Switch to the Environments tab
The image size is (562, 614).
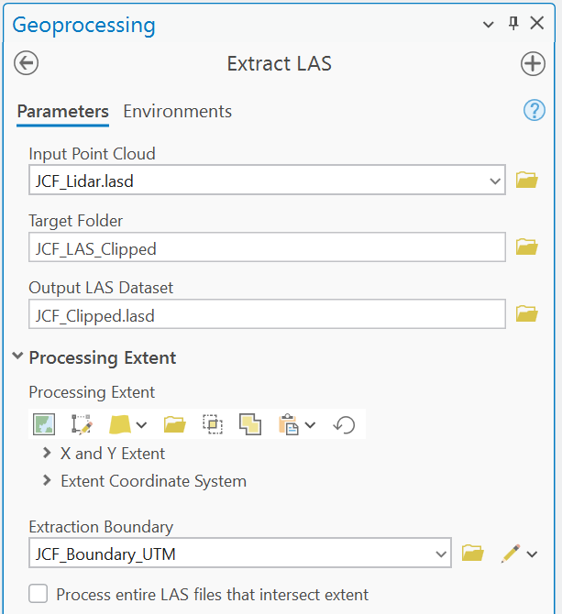click(177, 111)
